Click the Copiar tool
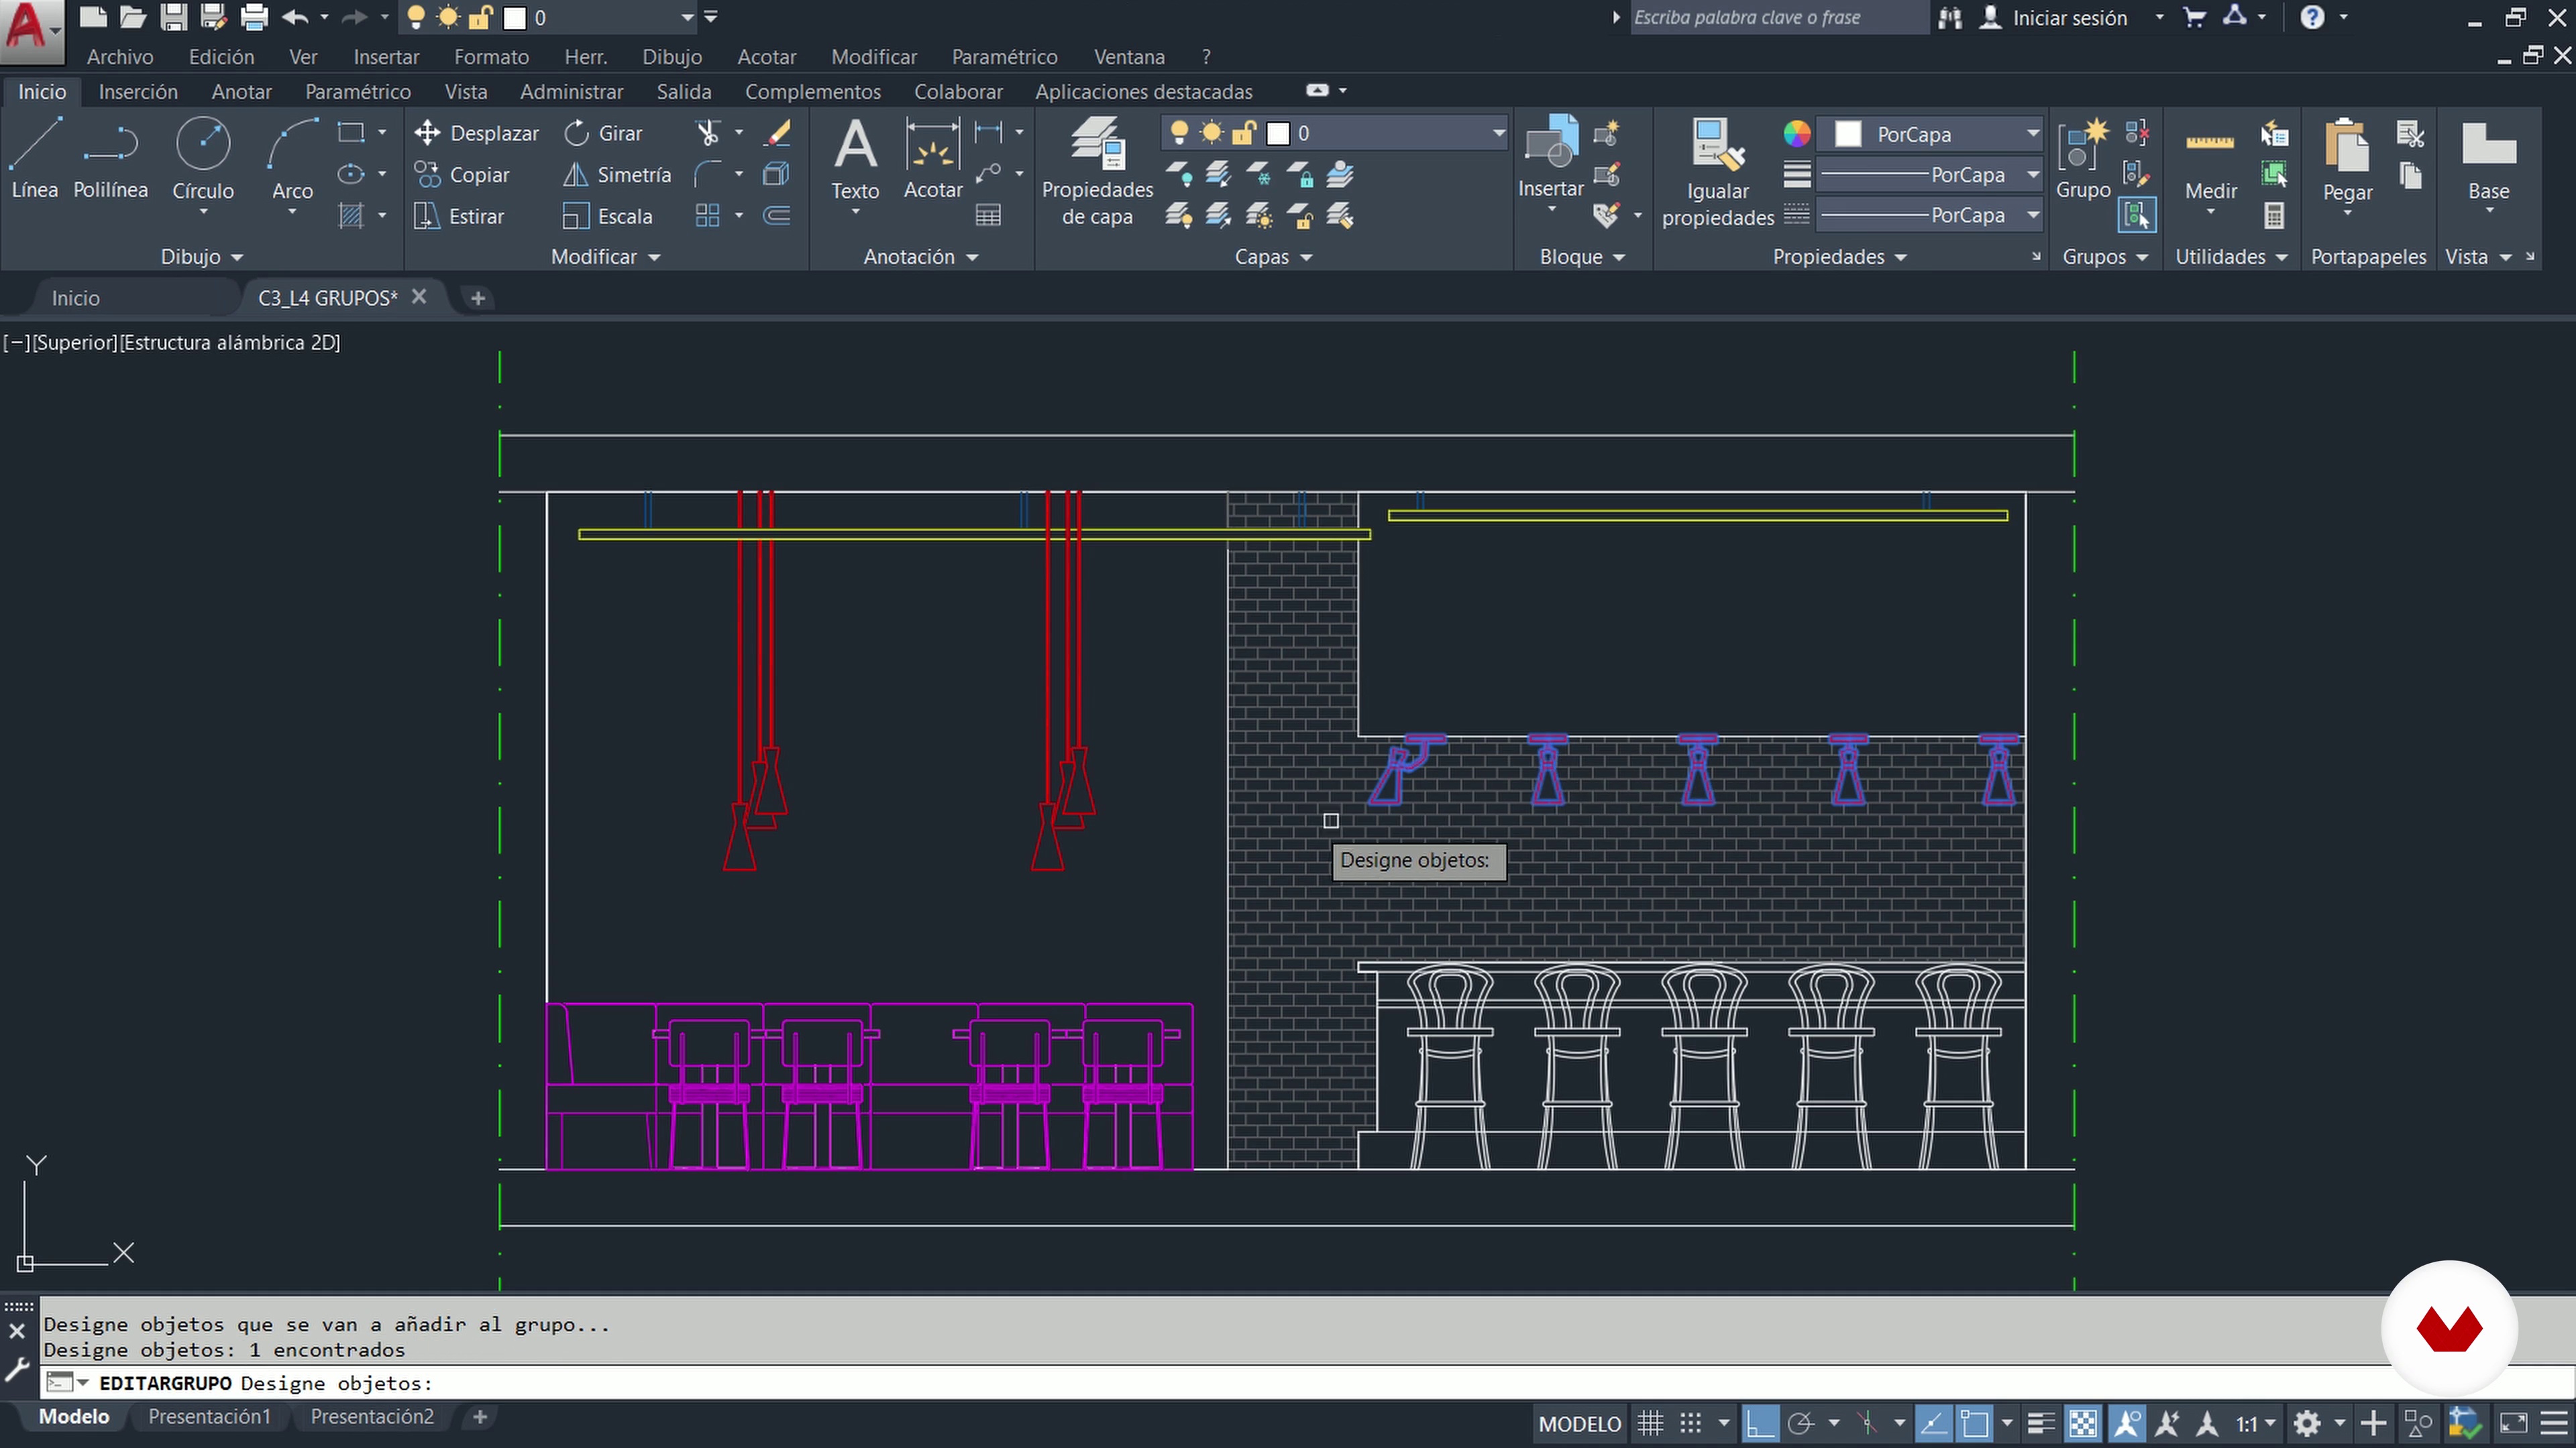This screenshot has height=1448, width=2576. point(462,175)
